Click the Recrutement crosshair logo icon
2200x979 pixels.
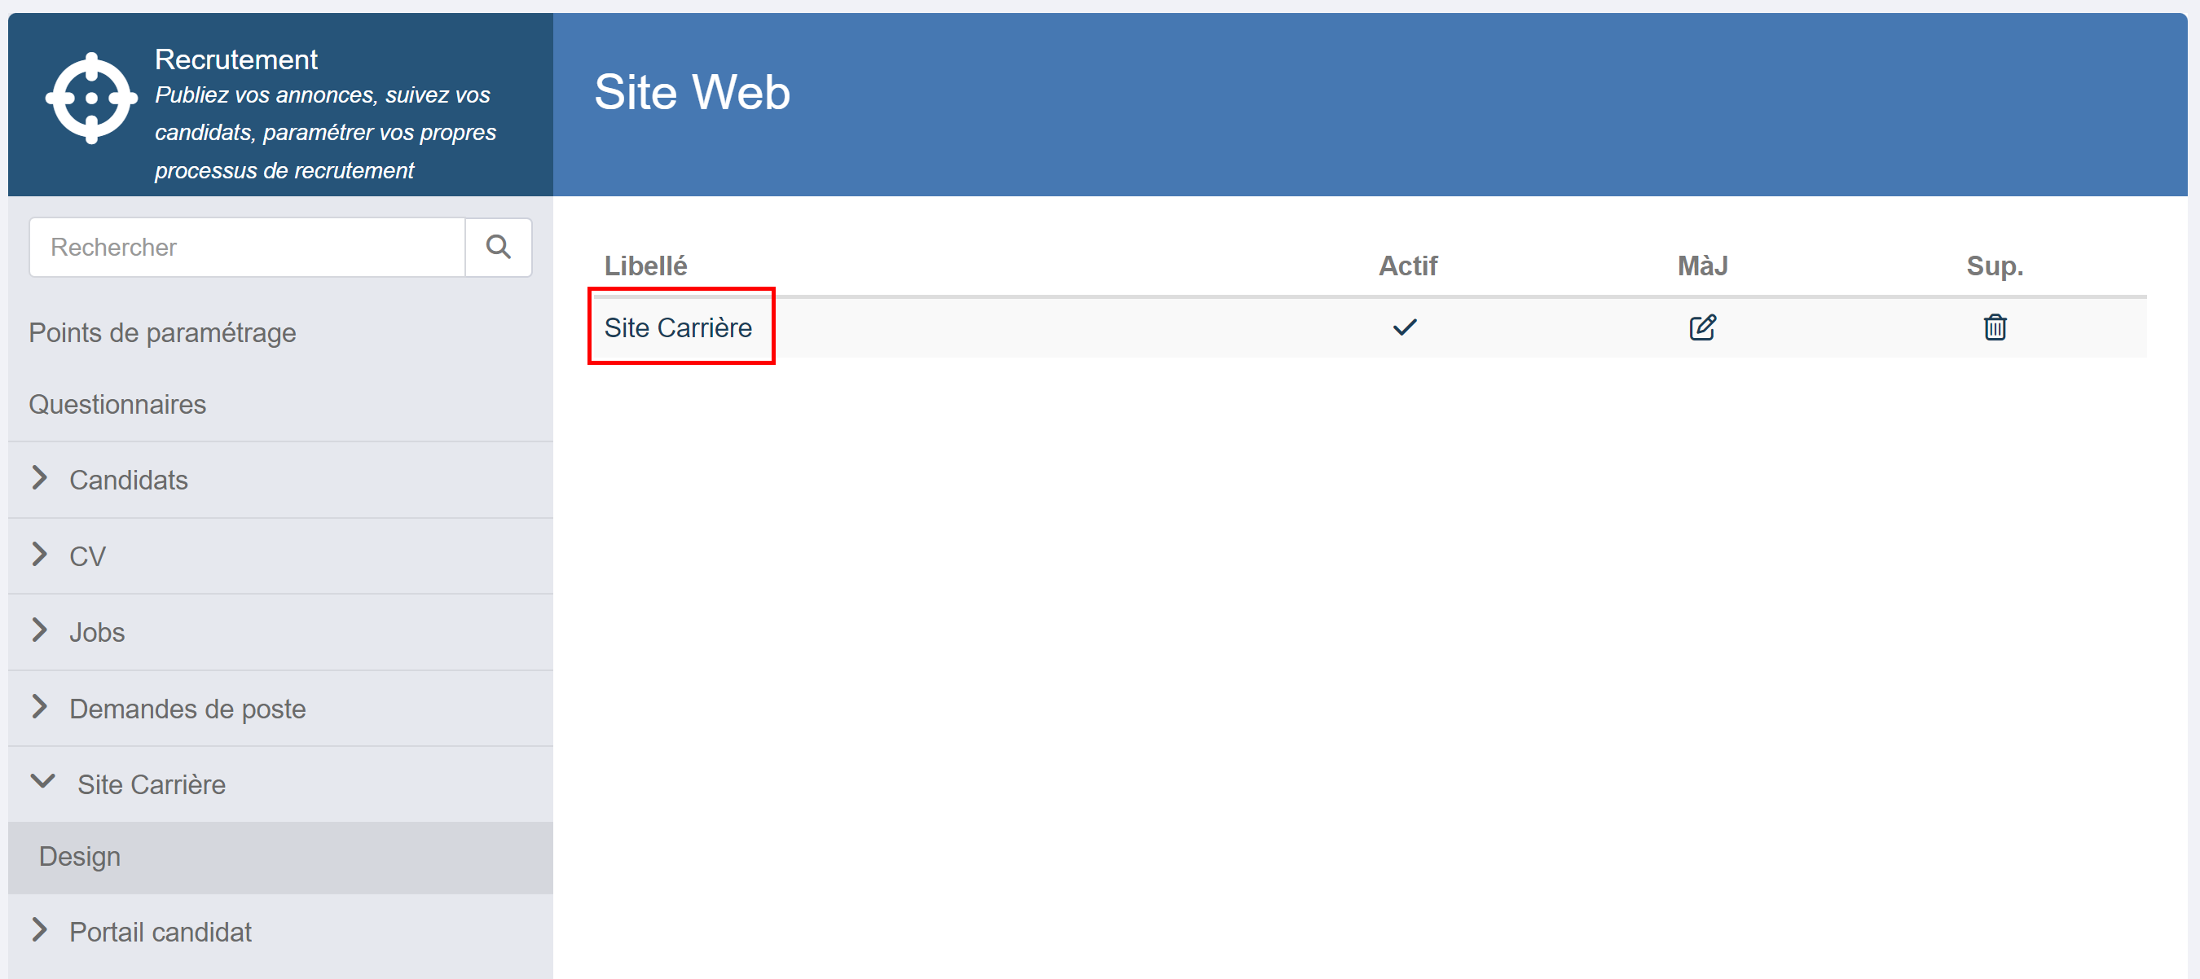pos(91,99)
